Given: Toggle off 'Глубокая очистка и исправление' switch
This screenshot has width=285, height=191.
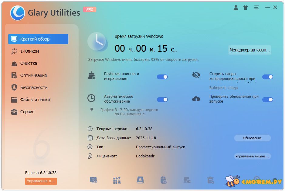Looking at the screenshot, I should 162,77.
